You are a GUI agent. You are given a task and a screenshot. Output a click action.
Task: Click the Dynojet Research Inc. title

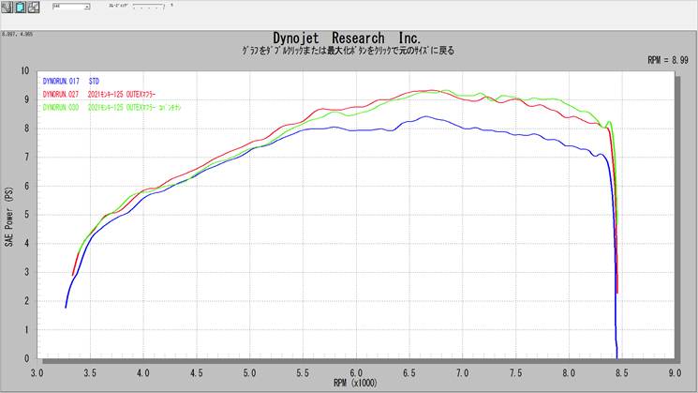353,38
